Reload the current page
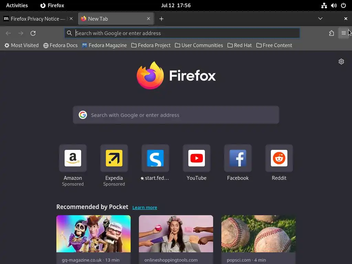 coord(33,33)
